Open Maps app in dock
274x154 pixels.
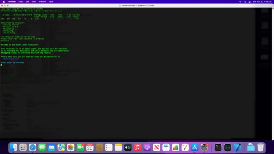pos(61,147)
